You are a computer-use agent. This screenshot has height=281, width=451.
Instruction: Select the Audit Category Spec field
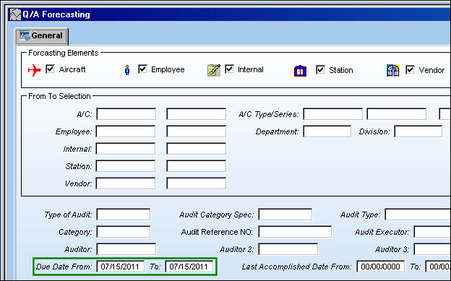(285, 215)
